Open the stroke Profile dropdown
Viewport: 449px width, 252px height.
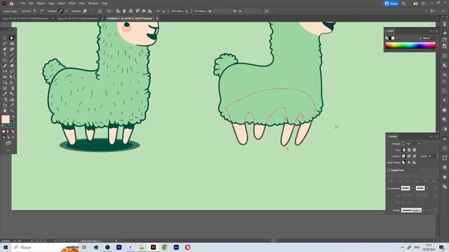coord(424,210)
